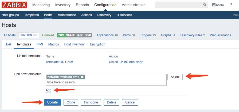Switch to Host inventory tab
The width and height of the screenshot is (239, 112).
[x=75, y=44]
